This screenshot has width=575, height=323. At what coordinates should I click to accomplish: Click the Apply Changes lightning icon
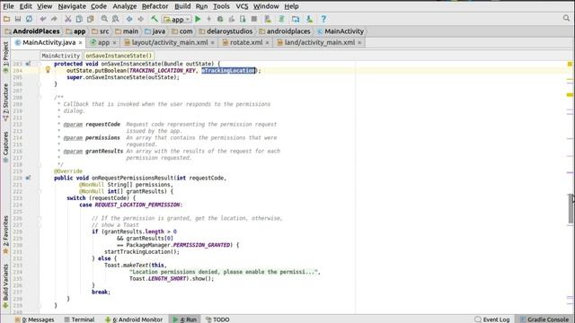[x=209, y=19]
